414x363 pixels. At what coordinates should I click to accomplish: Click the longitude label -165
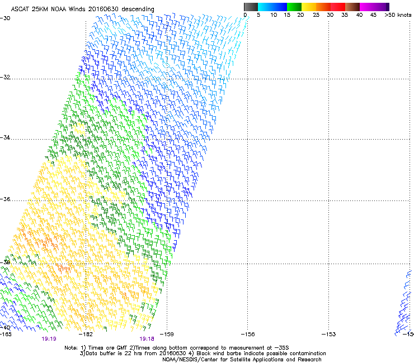6,335
